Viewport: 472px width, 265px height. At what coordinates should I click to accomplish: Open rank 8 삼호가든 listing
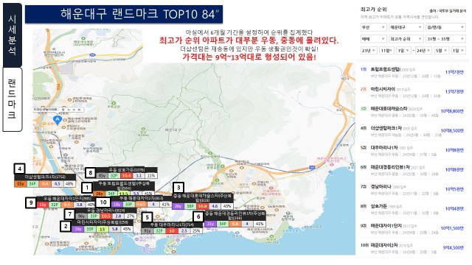point(412,209)
